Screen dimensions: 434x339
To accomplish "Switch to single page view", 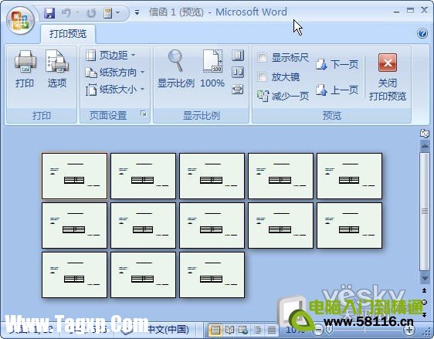I will (238, 56).
